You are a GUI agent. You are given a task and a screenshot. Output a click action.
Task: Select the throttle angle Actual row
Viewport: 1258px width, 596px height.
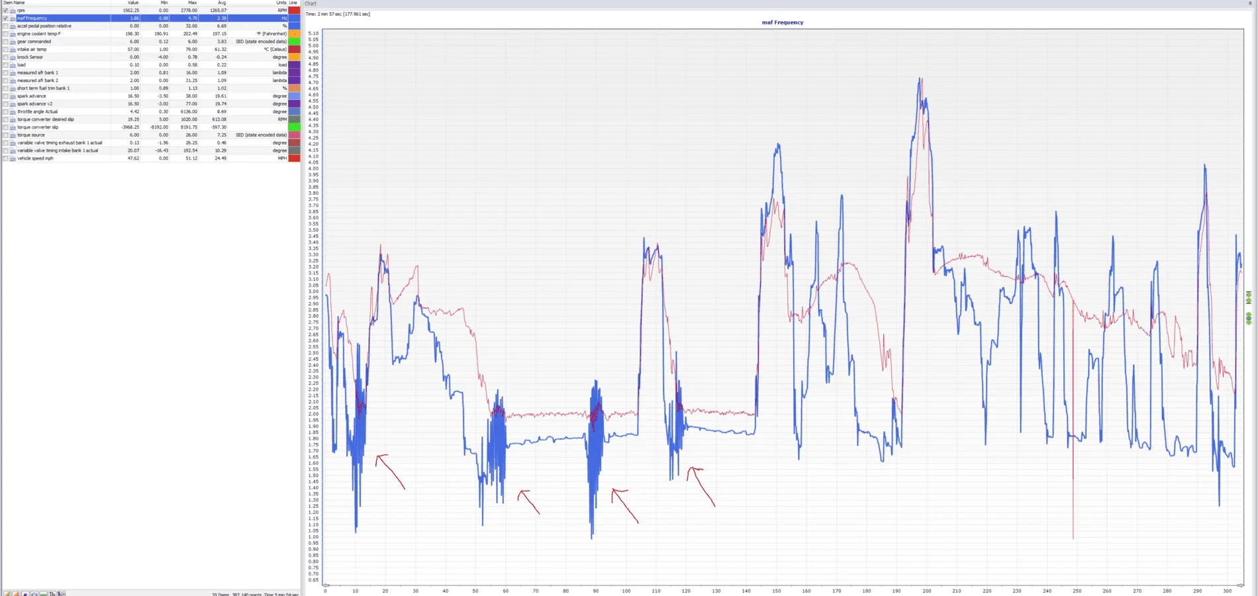(x=151, y=111)
